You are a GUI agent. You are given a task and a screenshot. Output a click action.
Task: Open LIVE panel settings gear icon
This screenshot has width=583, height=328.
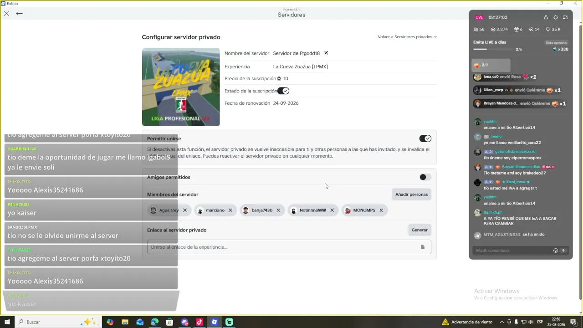(x=556, y=17)
